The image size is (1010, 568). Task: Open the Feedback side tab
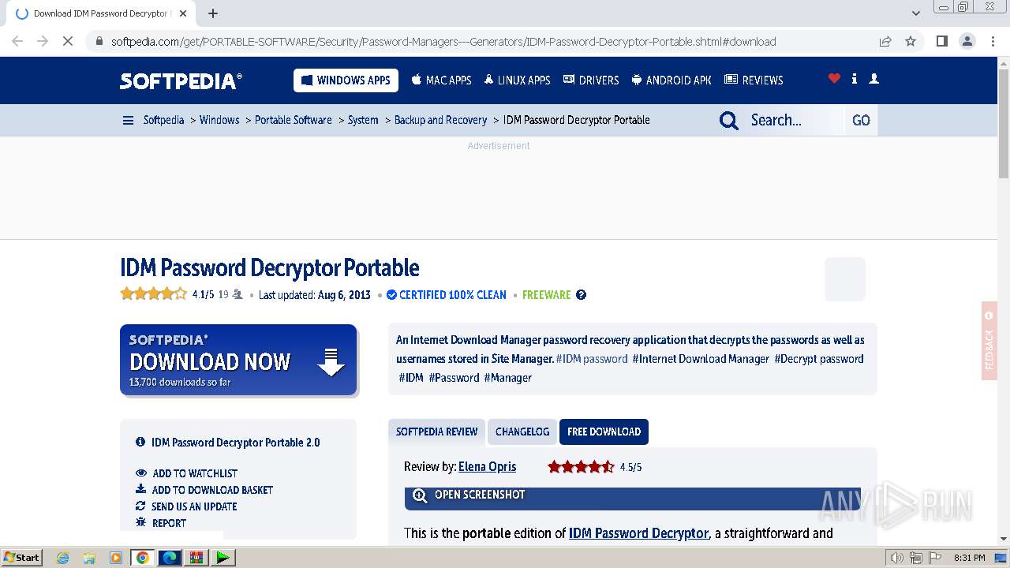989,341
